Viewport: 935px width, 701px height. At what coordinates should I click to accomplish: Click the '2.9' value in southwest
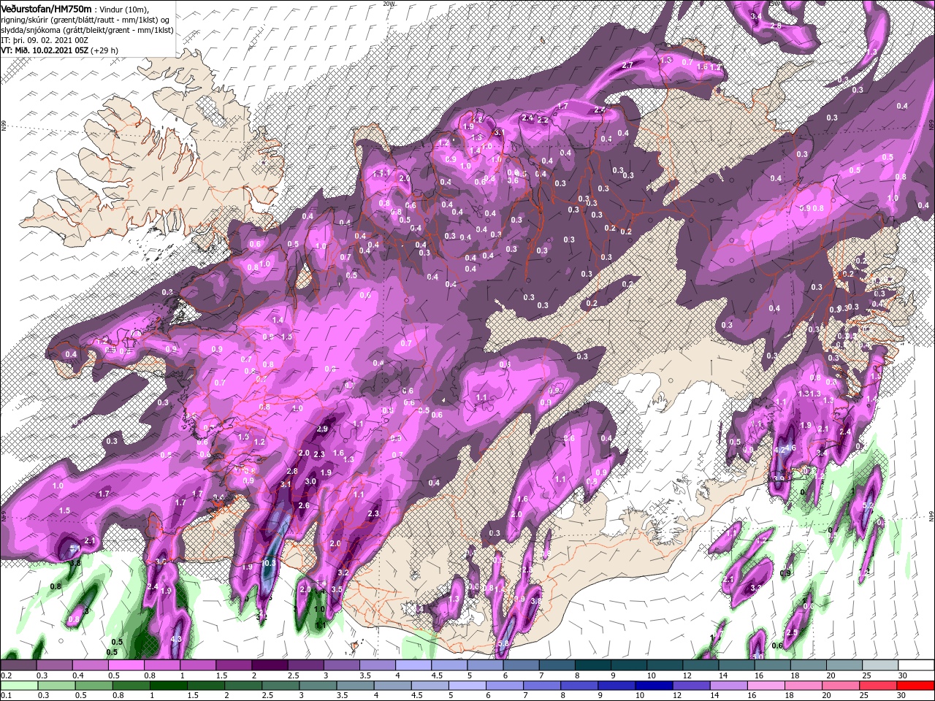point(323,429)
